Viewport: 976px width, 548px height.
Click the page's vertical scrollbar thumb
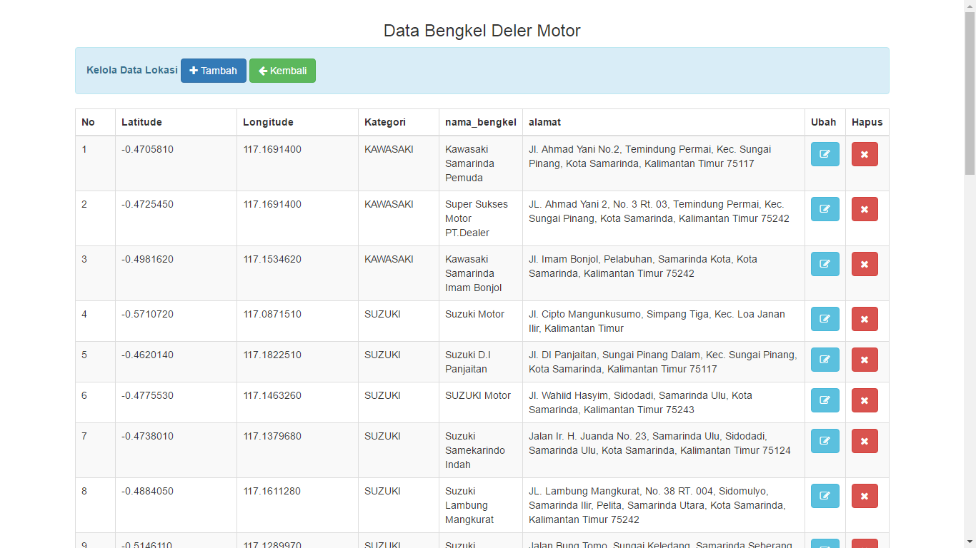click(x=970, y=93)
